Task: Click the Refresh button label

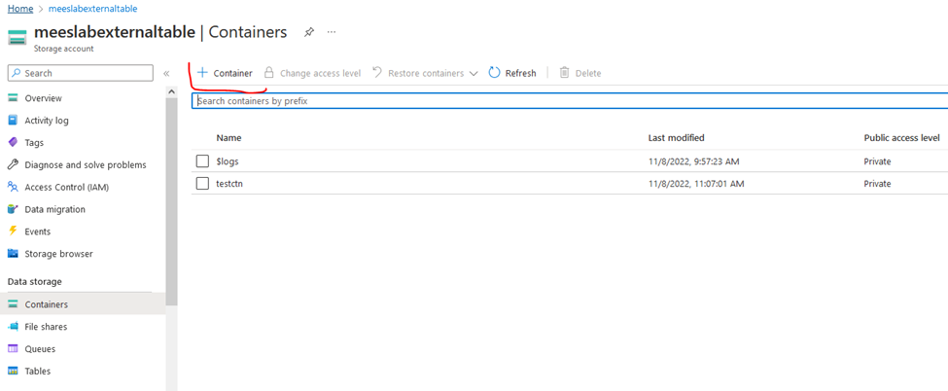Action: pyautogui.click(x=520, y=73)
